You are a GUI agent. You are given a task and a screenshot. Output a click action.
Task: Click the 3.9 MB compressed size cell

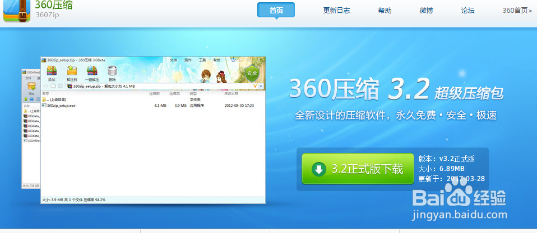coord(180,106)
